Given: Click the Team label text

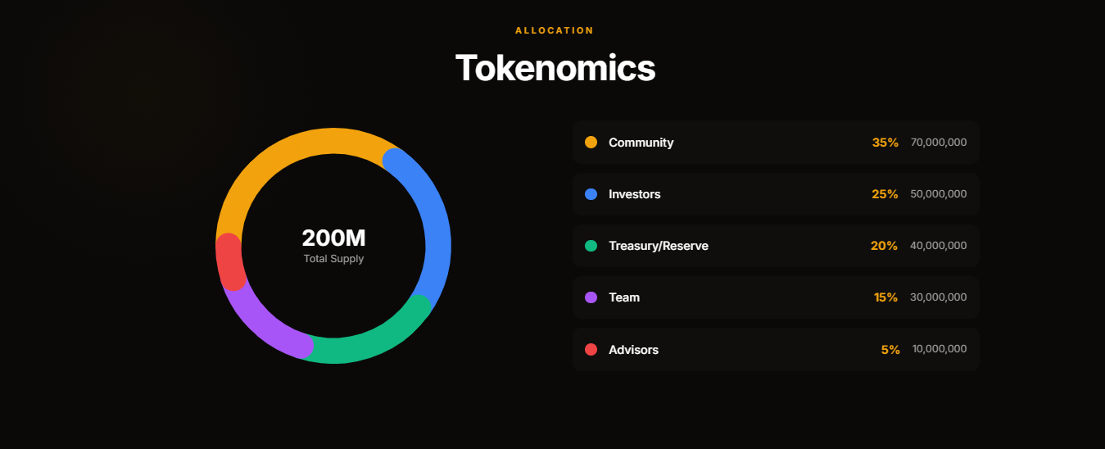Looking at the screenshot, I should pyautogui.click(x=624, y=297).
